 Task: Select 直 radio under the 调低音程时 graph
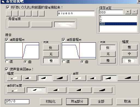pos(64,62)
